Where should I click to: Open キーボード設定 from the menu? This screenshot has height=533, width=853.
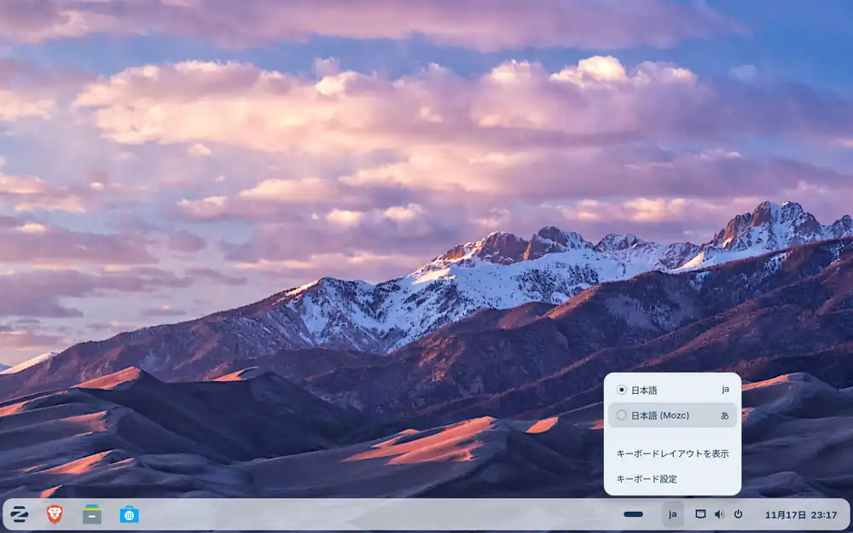point(647,478)
